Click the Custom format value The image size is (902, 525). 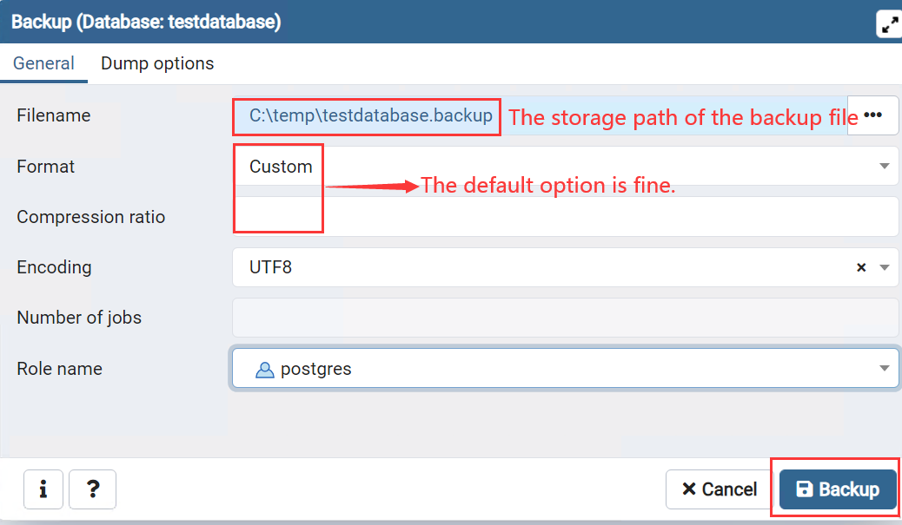point(281,167)
